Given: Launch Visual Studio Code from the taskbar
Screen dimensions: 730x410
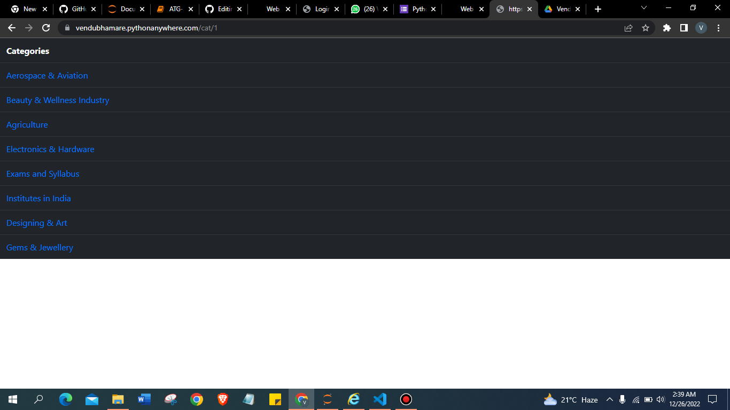Looking at the screenshot, I should (379, 399).
